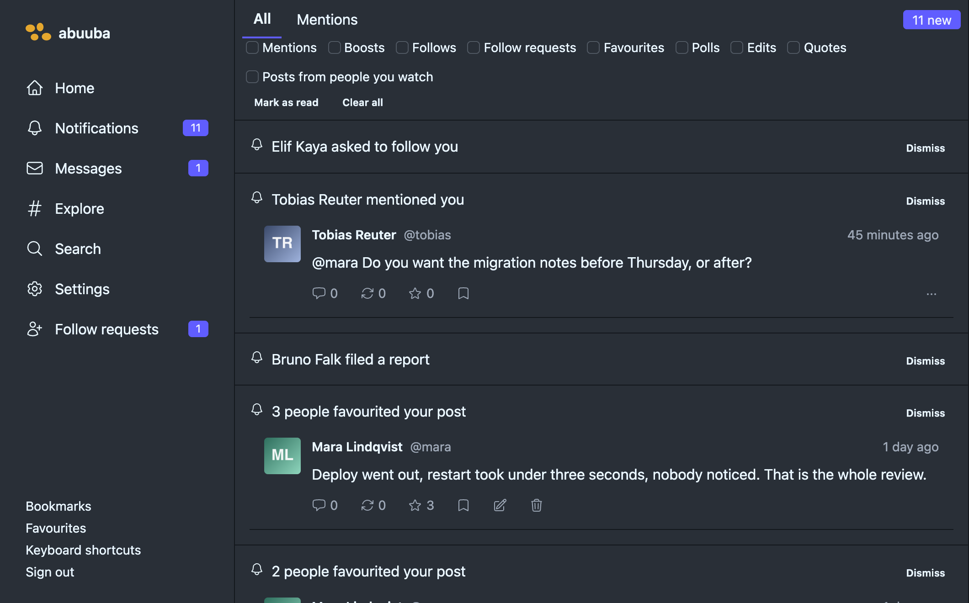The width and height of the screenshot is (969, 603).
Task: Open Explore via the hashtag icon
Action: [35, 208]
